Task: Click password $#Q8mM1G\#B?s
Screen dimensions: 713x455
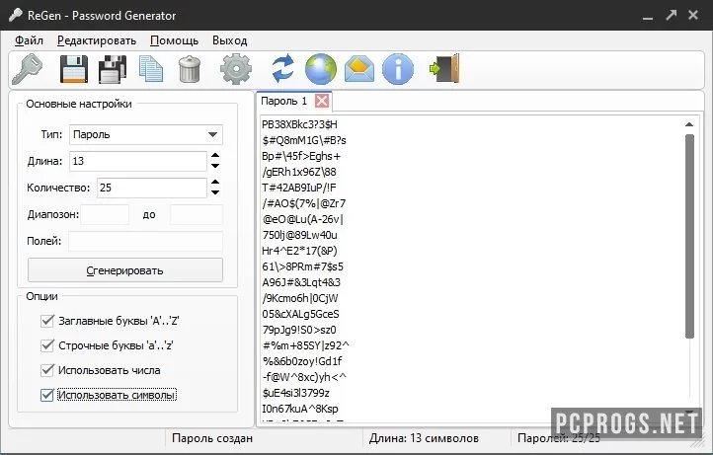Action: click(304, 140)
